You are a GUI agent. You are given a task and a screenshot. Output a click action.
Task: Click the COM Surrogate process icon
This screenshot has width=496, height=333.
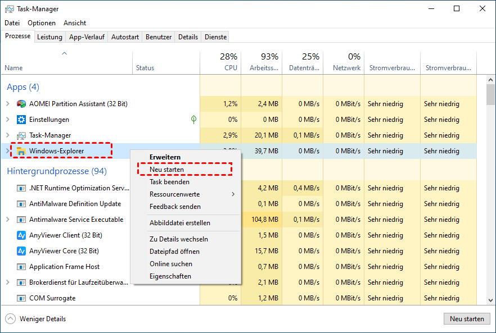[21, 298]
